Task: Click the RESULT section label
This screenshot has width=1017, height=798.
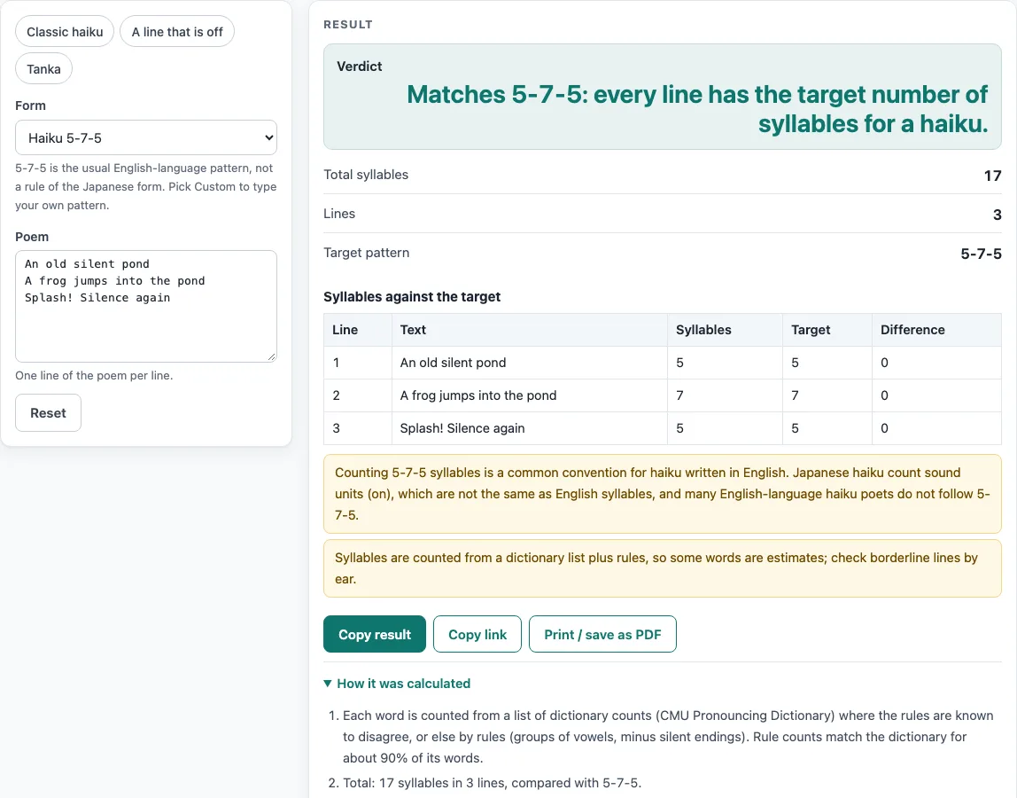Action: pos(348,25)
